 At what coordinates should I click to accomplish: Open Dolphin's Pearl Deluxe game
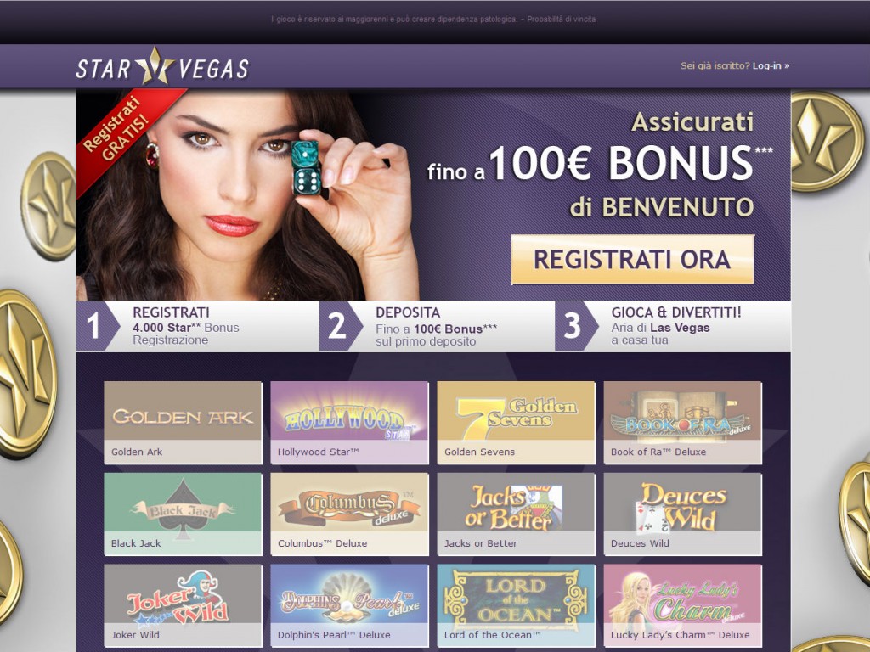[x=349, y=605]
